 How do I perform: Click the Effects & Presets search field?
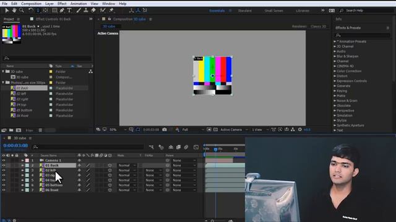[363, 35]
